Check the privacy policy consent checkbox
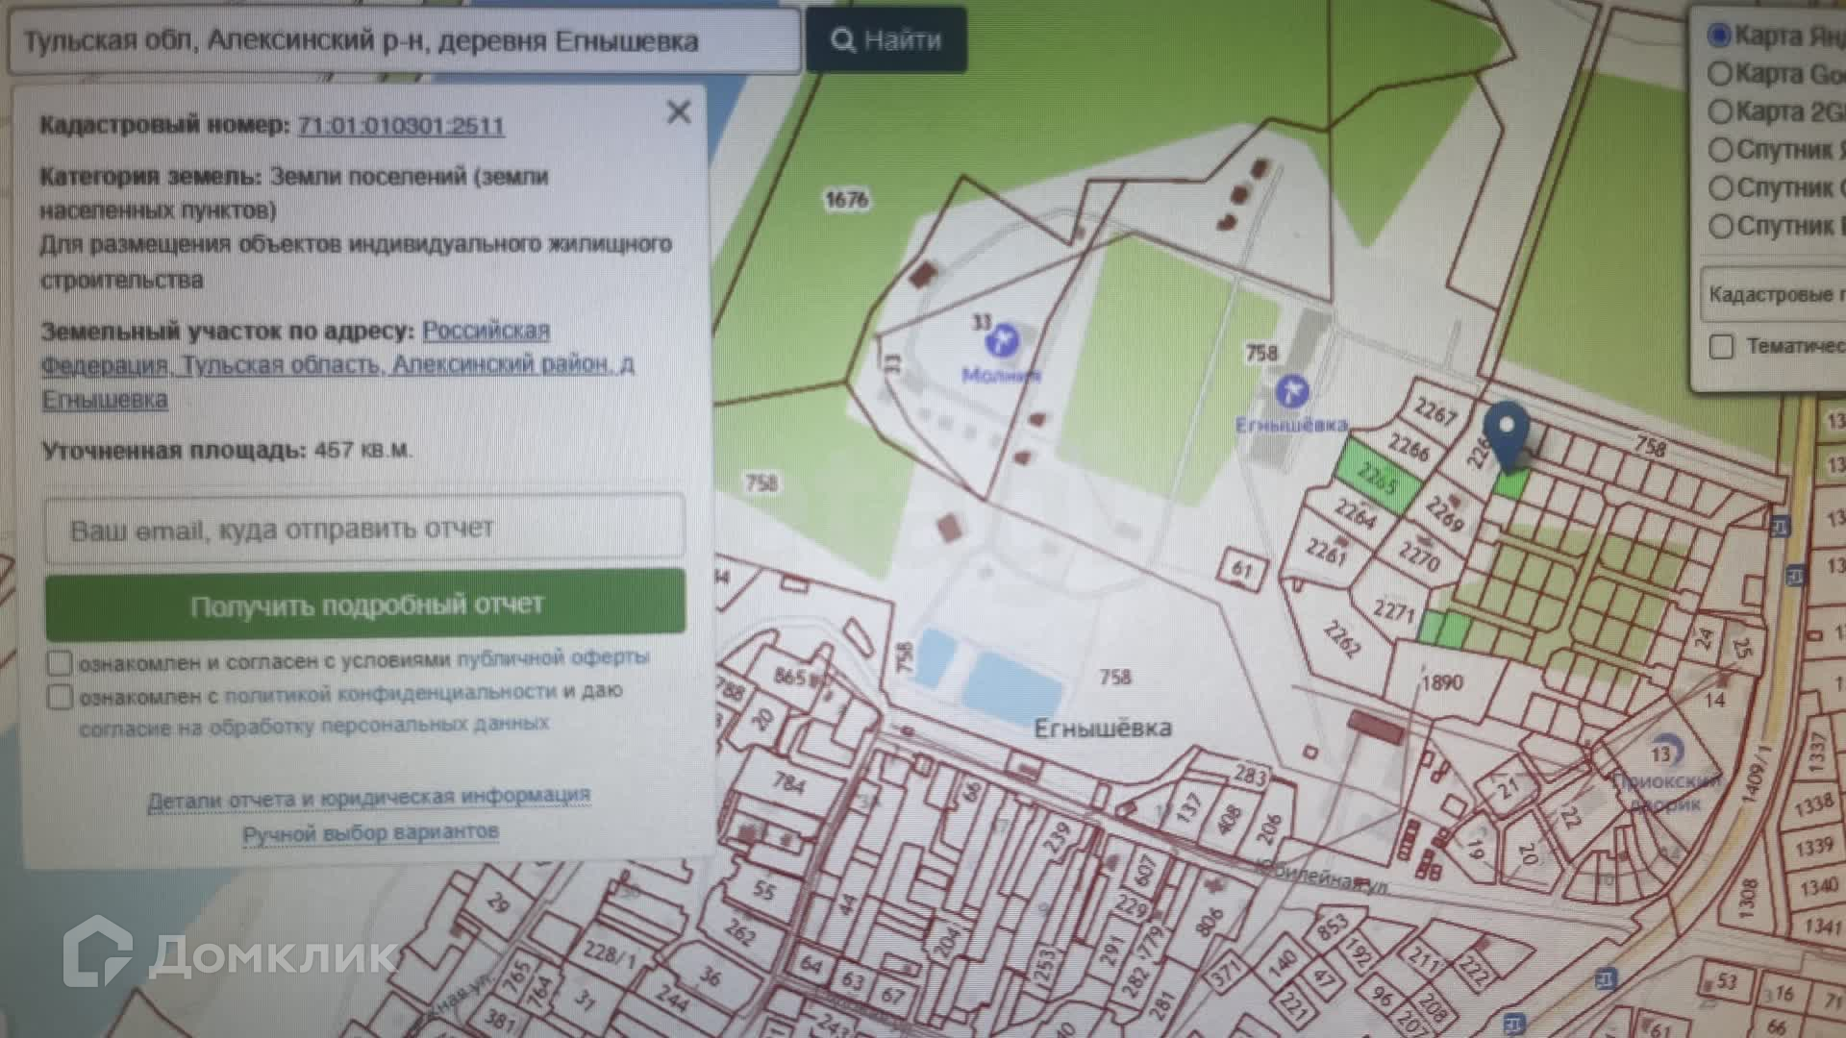The height and width of the screenshot is (1038, 1846). [x=60, y=696]
